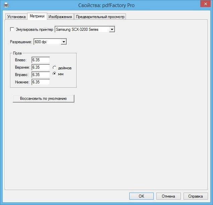Select the Метрики tab
This screenshot has width=213, height=205.
37,16
